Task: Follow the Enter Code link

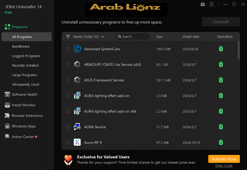Action: pyautogui.click(x=224, y=166)
